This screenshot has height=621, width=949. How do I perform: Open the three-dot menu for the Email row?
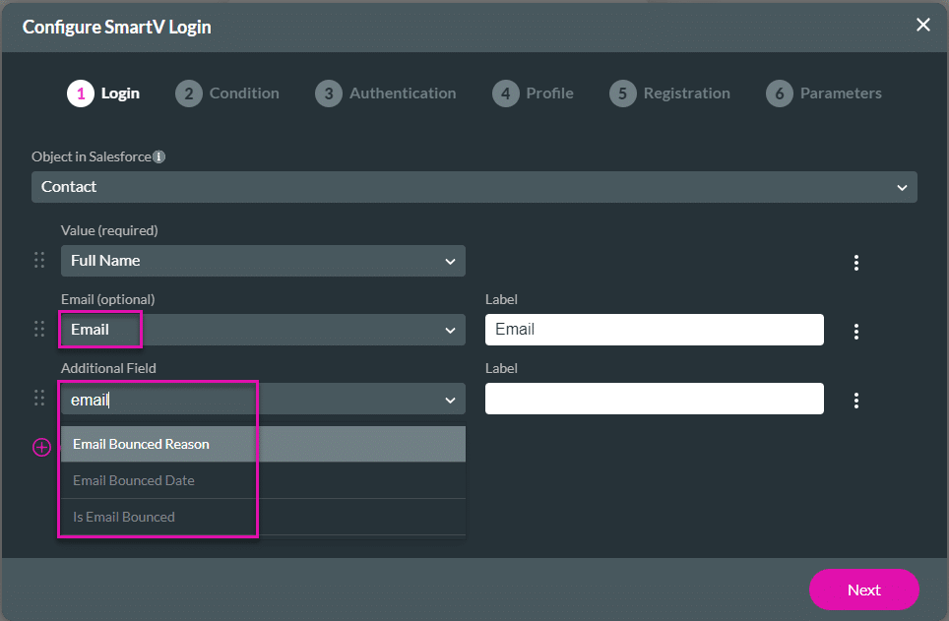(856, 331)
